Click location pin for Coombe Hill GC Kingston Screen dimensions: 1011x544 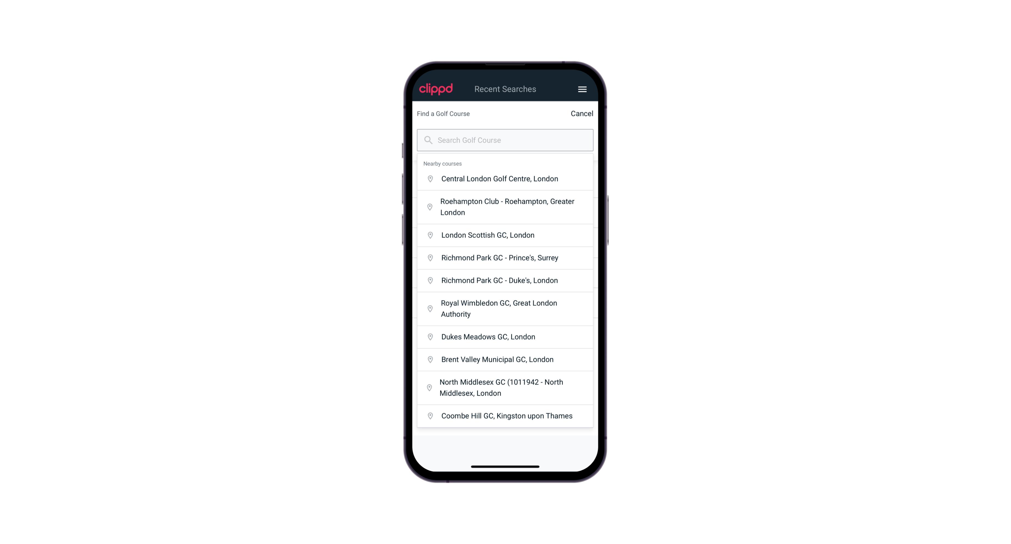(430, 415)
